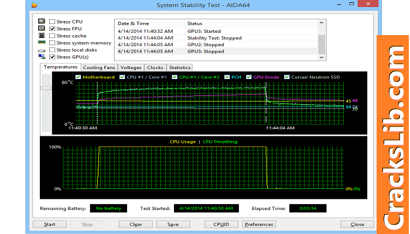
Task: Click the CPU chip icon beside Stress CPU
Action: (x=42, y=21)
